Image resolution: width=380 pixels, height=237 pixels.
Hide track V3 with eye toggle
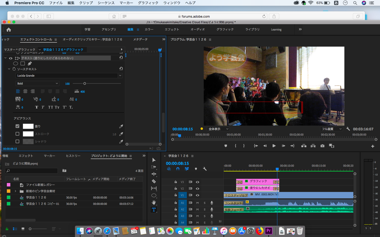[197, 182]
